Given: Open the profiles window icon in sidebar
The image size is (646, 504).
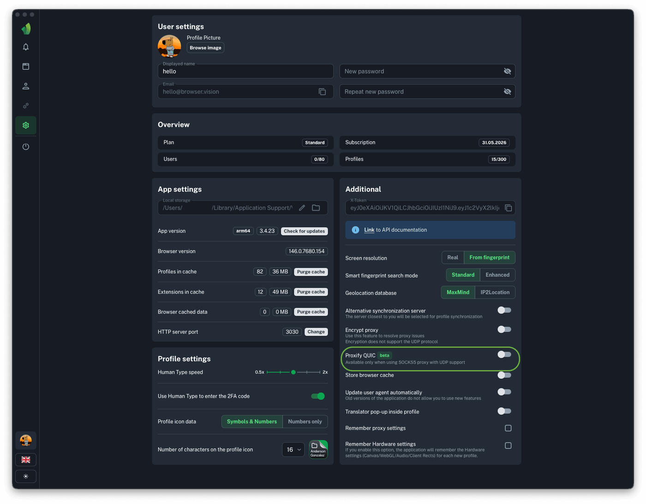Looking at the screenshot, I should tap(26, 66).
